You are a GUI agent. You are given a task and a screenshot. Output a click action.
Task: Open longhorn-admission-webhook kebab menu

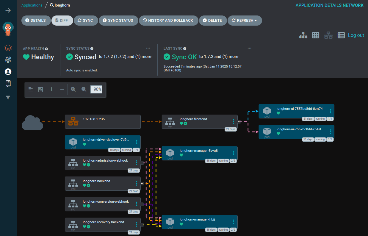click(137, 162)
